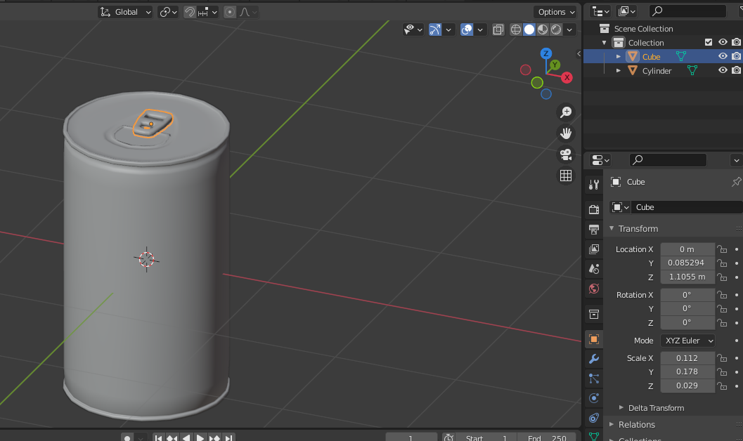Screen dimensions: 743x441
Task: Switch to material preview shading
Action: pos(543,29)
